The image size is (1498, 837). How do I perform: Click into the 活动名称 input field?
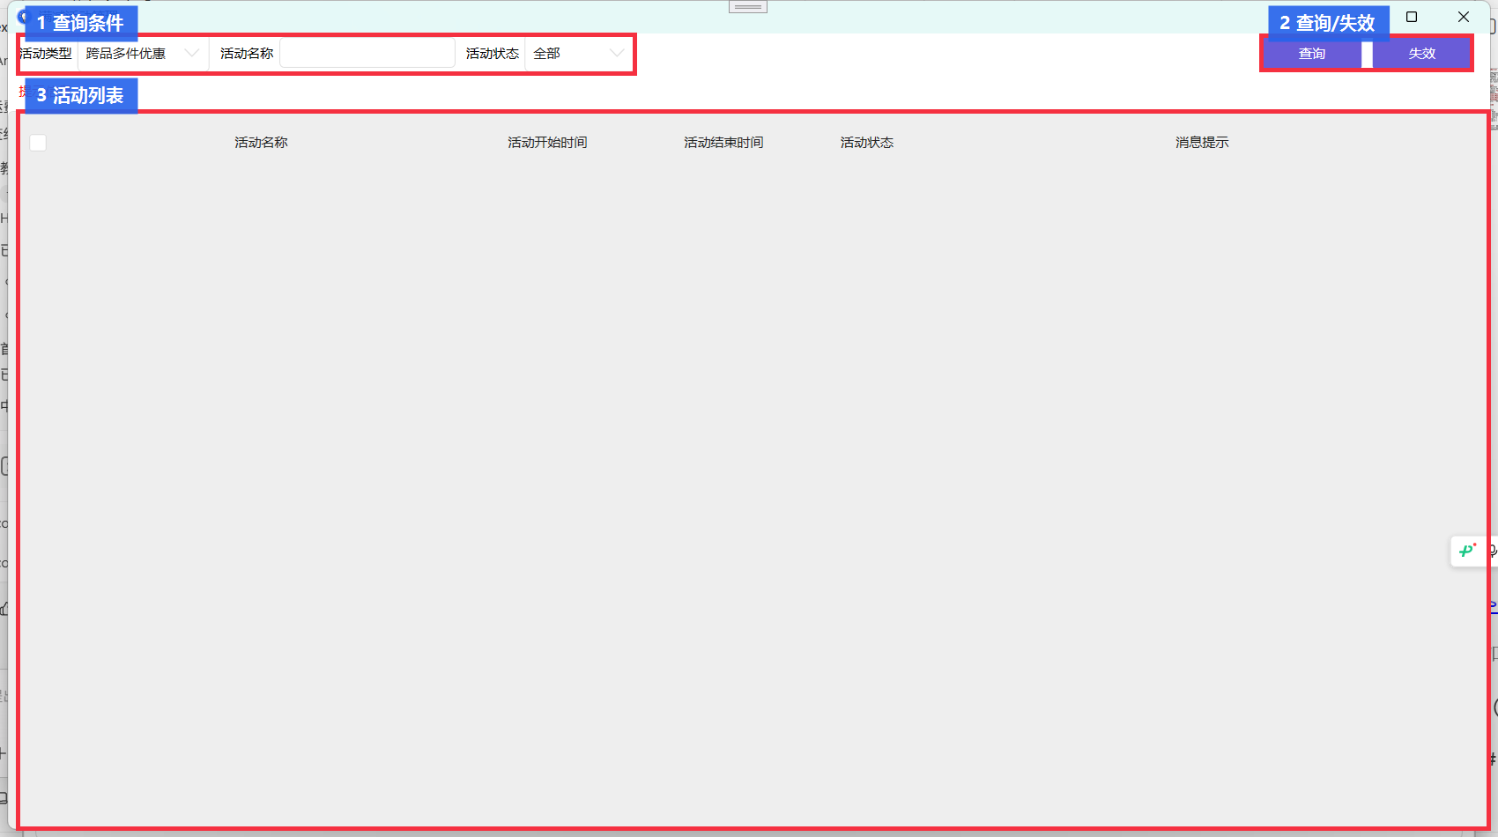(367, 54)
